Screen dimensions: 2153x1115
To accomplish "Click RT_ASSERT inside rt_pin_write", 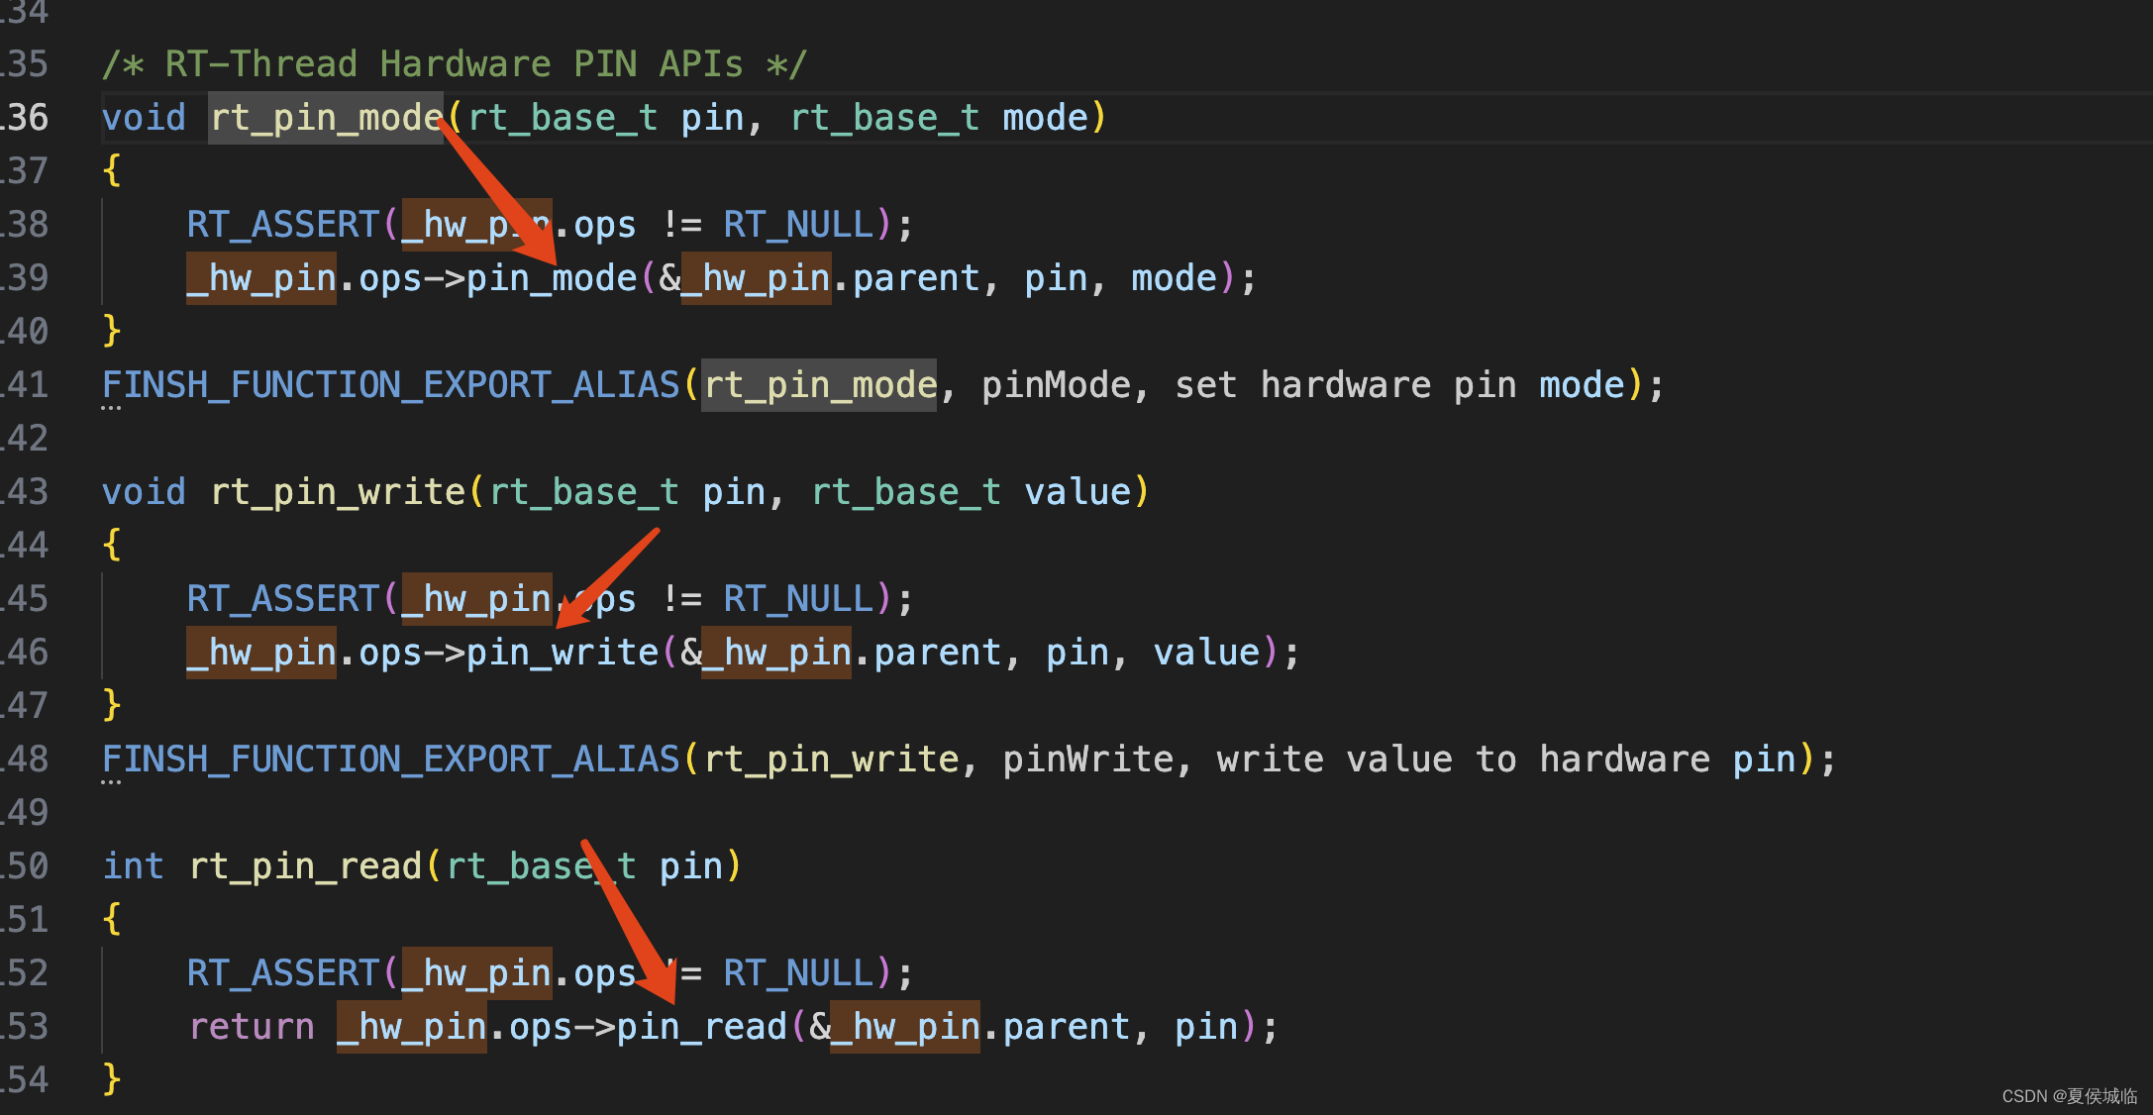I will tap(283, 599).
